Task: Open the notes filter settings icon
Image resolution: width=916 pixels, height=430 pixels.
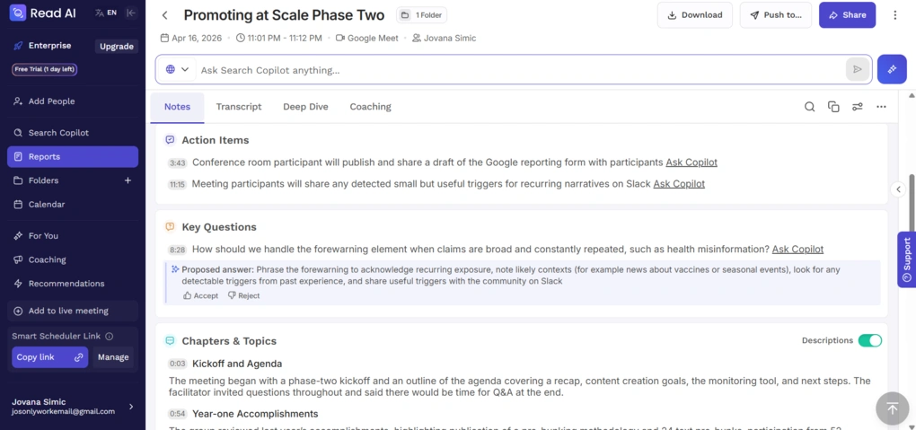Action: tap(858, 107)
